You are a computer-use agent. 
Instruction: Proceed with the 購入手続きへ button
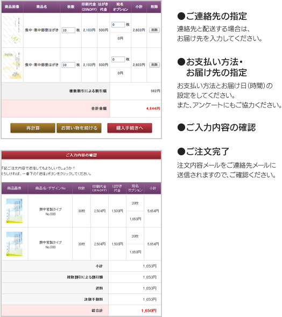[130, 128]
